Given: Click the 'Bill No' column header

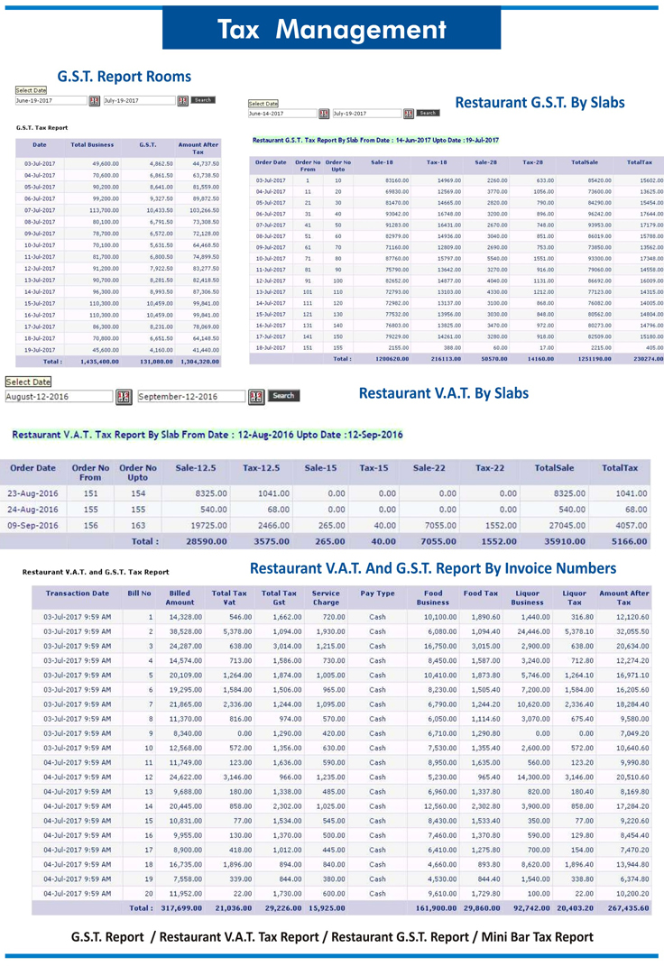Looking at the screenshot, I should pos(139,593).
